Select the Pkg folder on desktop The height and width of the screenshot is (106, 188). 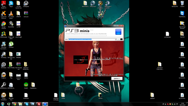click(x=11, y=75)
